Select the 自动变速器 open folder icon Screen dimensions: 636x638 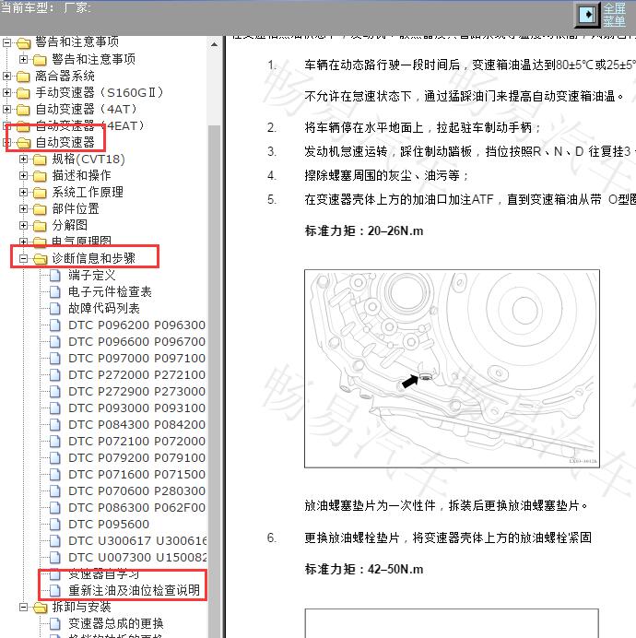point(24,142)
